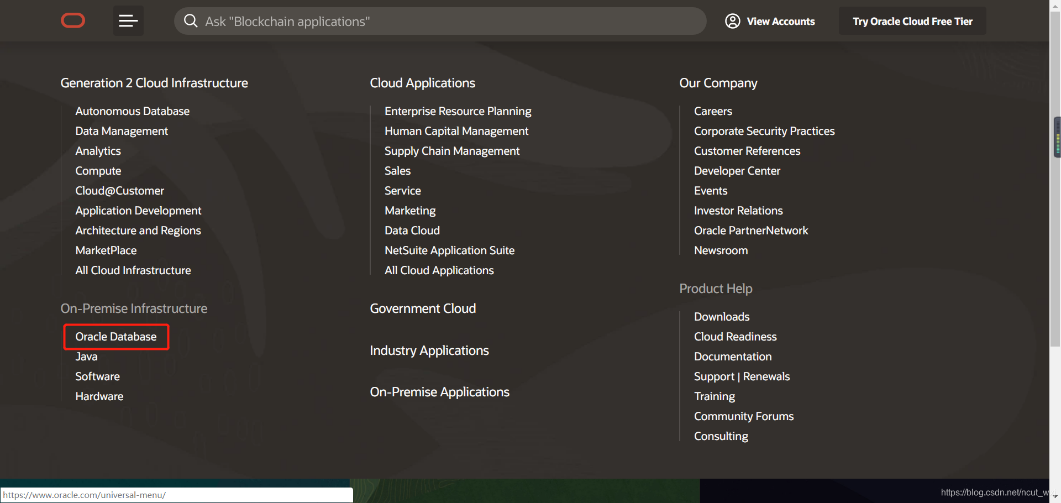
Task: Click the red Oracle logo
Action: pyautogui.click(x=73, y=21)
